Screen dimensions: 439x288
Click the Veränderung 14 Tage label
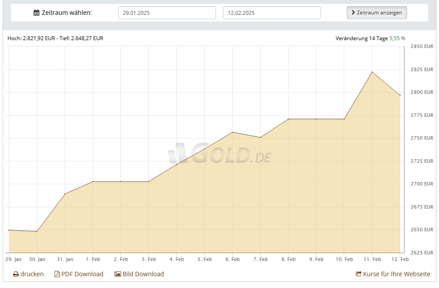click(x=362, y=38)
